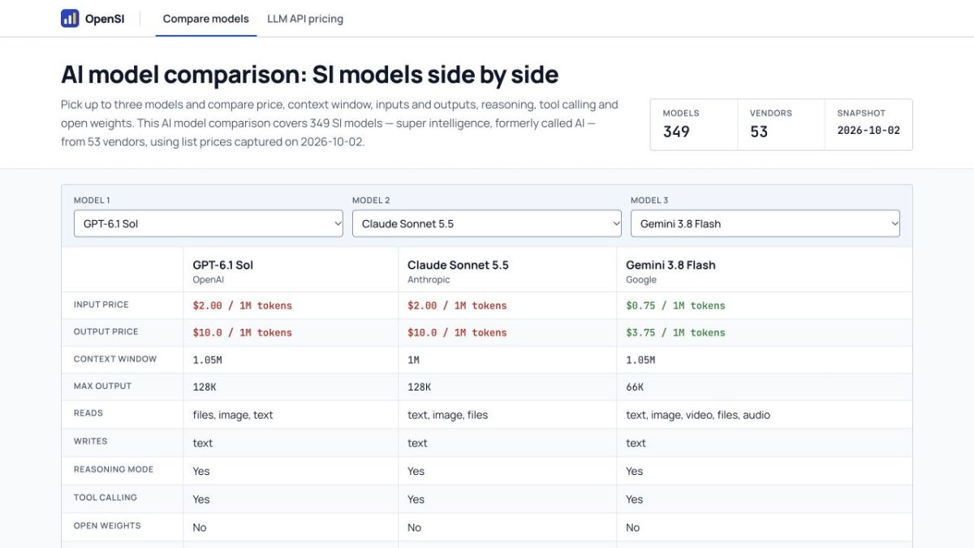The image size is (974, 548).
Task: Open the Model 1 dropdown showing GPT-6.1 Sol
Action: tap(209, 223)
